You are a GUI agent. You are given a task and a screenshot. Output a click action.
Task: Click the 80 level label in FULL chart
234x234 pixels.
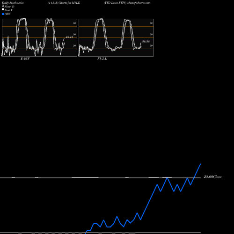[x=151, y=23]
